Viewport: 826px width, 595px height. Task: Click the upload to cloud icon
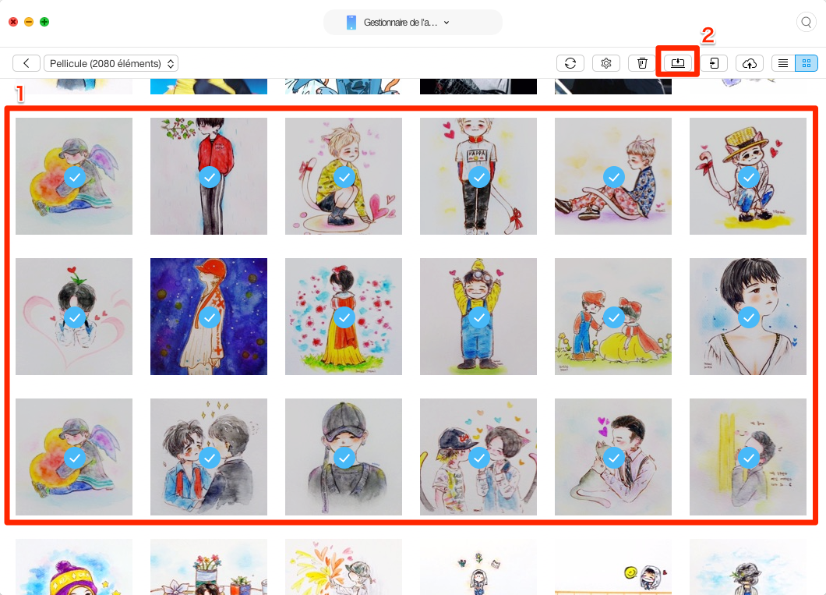coord(749,63)
